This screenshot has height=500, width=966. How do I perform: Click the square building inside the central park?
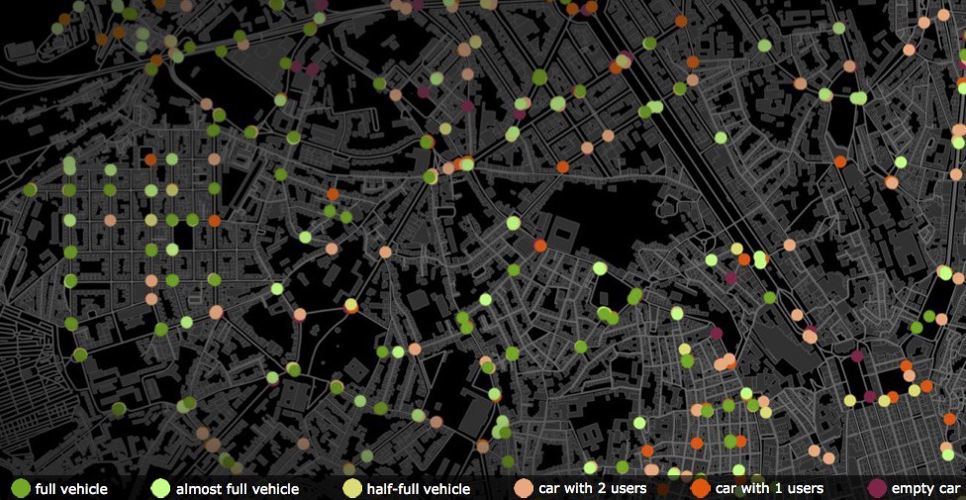561,236
